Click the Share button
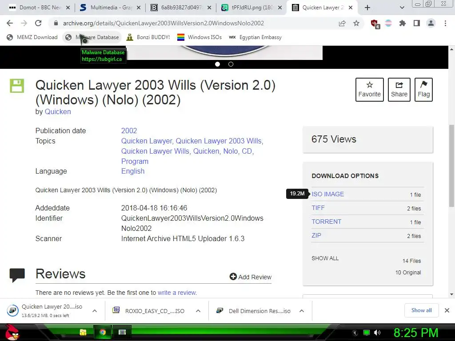455x341 pixels. [399, 90]
